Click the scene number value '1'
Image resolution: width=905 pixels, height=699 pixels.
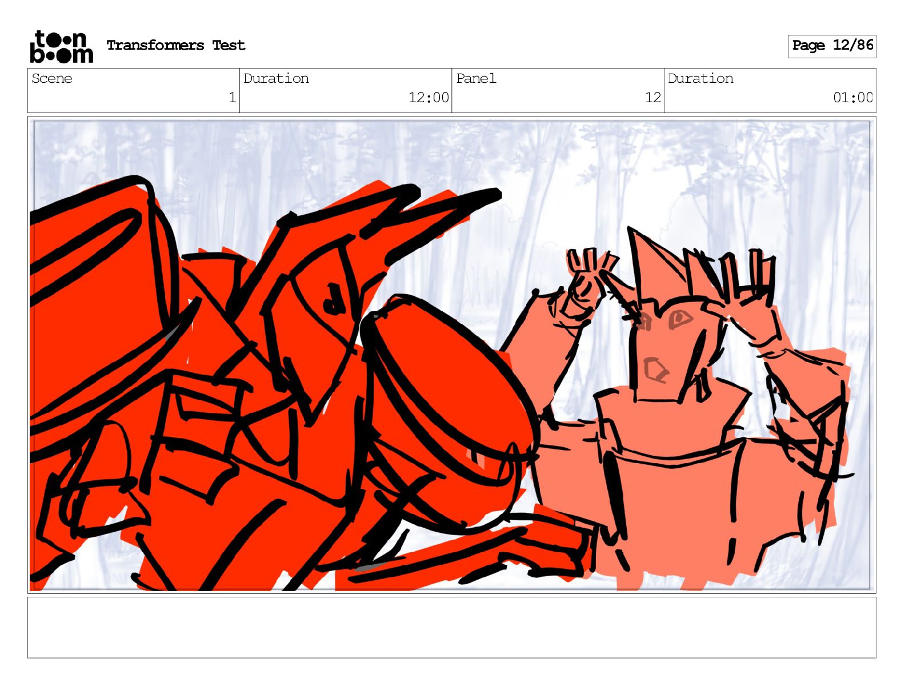tap(232, 98)
